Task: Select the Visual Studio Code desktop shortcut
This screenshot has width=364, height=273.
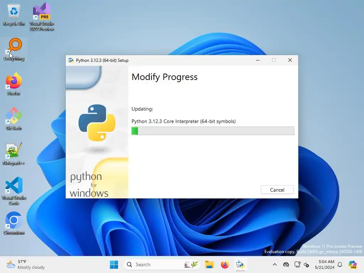Action: pyautogui.click(x=14, y=191)
